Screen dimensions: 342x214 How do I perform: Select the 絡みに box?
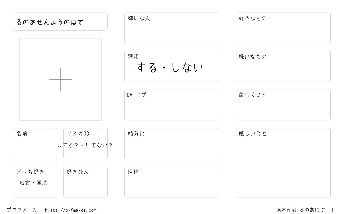coord(172,144)
